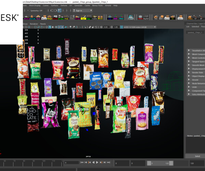Select the Extrude shelf tool
The image size is (205, 171).
[x=32, y=17]
